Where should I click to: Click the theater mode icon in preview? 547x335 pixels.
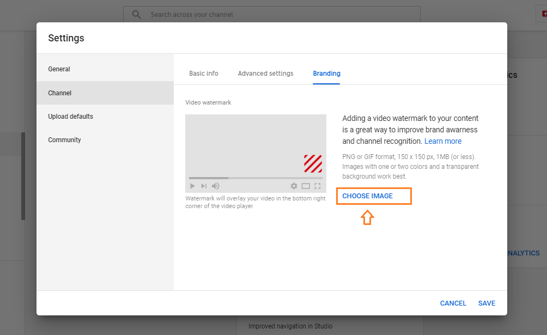306,186
